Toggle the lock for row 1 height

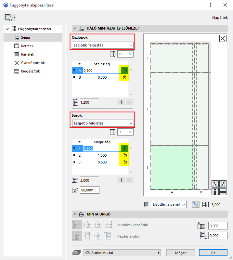pyautogui.click(x=124, y=149)
